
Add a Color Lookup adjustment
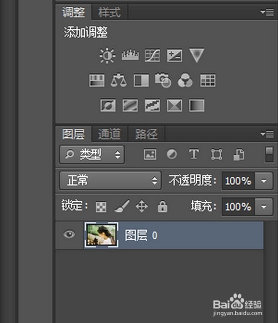coord(208,81)
